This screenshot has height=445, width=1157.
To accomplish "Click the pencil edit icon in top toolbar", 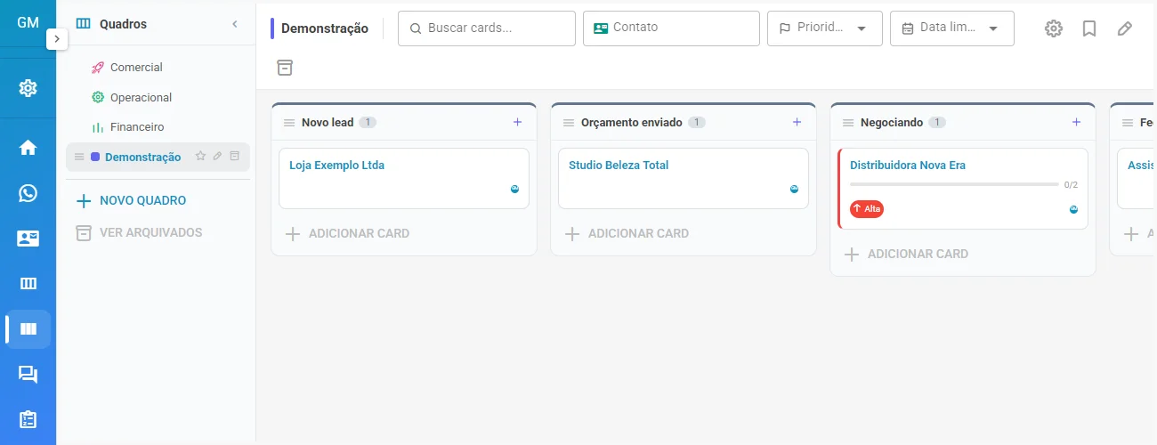I will coord(1125,28).
